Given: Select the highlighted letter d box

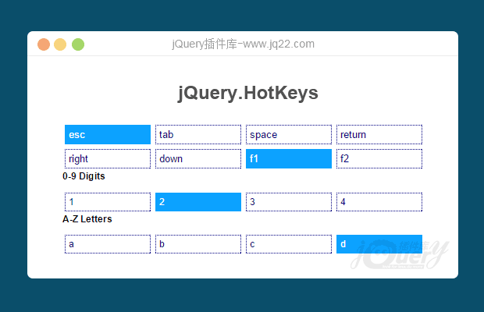Looking at the screenshot, I should point(379,244).
